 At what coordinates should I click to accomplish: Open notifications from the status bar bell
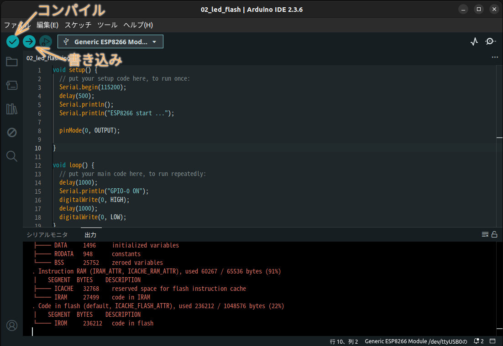pos(476,341)
